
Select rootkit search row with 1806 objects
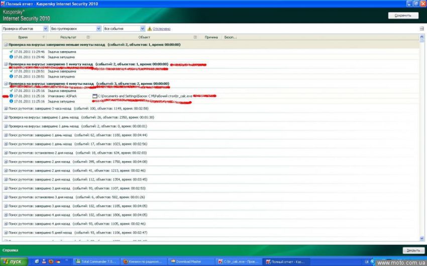(x=210, y=215)
